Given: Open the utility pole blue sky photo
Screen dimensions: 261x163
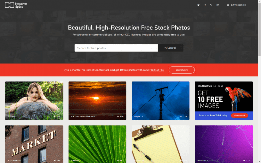Looking at the screenshot, I should tap(160, 101).
